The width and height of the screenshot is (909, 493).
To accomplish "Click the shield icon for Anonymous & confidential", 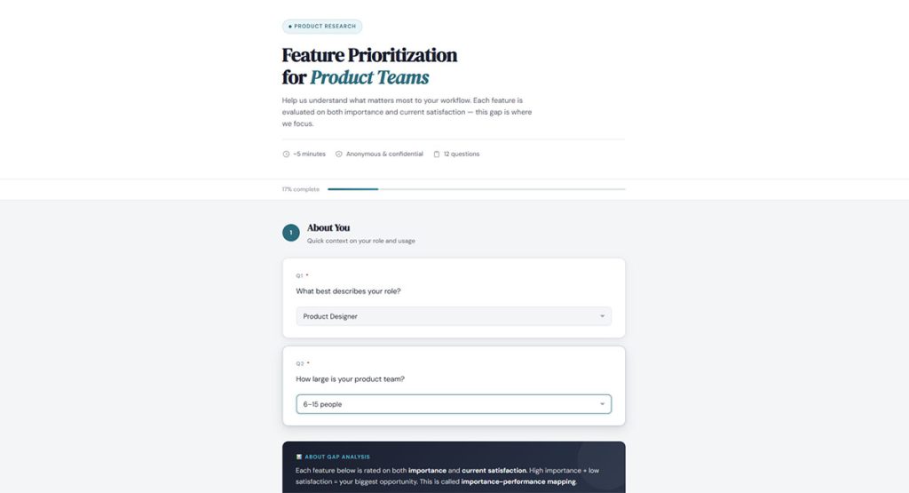I will pos(339,154).
